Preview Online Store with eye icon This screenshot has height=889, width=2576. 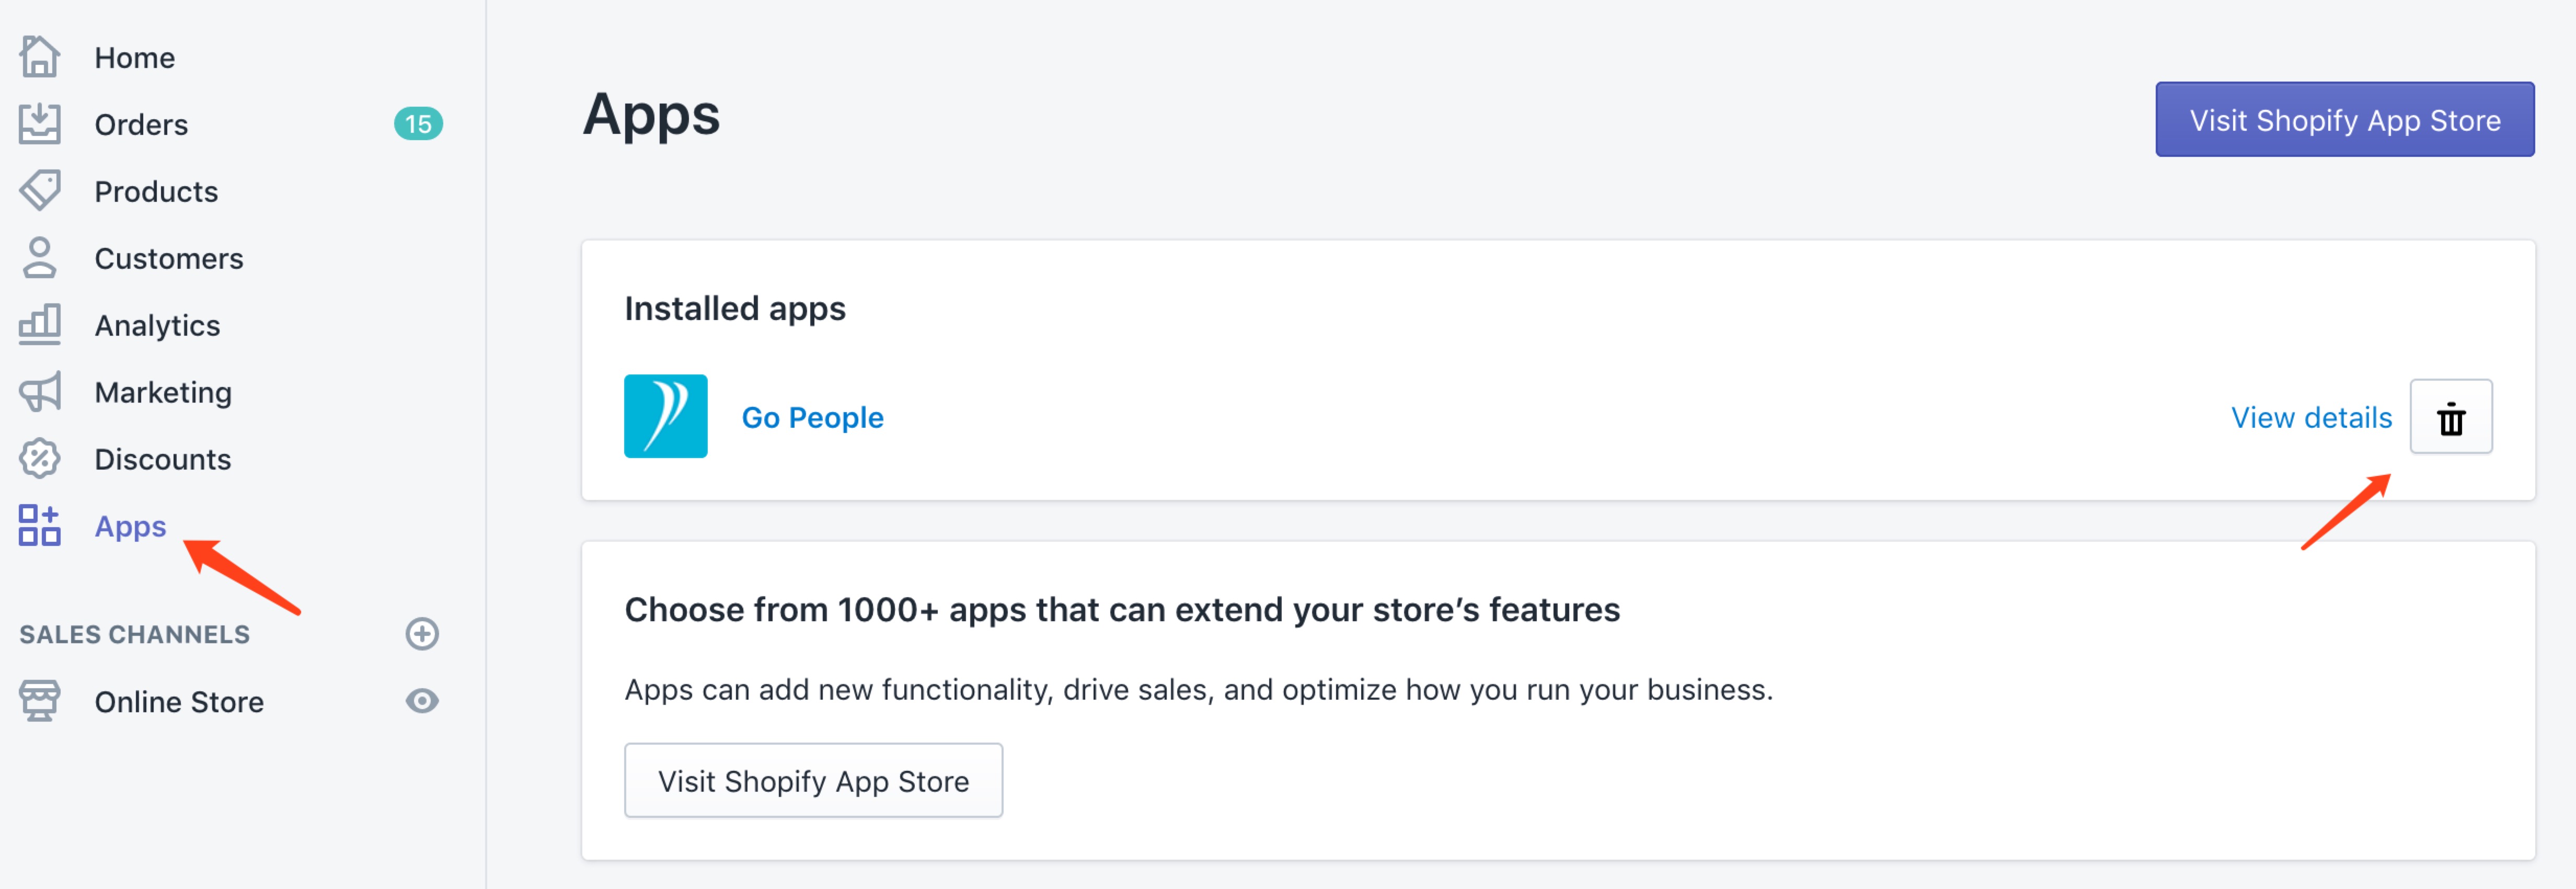(422, 701)
